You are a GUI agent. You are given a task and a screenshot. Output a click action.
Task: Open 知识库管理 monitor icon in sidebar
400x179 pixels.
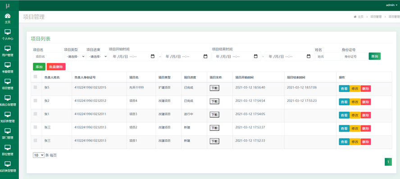click(8, 115)
